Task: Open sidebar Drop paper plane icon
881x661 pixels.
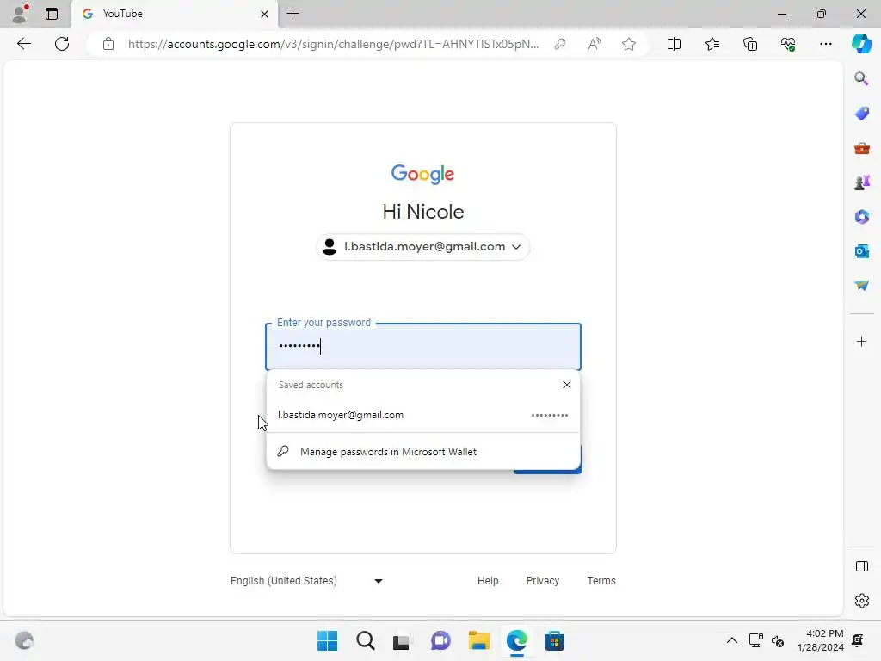Action: click(861, 286)
